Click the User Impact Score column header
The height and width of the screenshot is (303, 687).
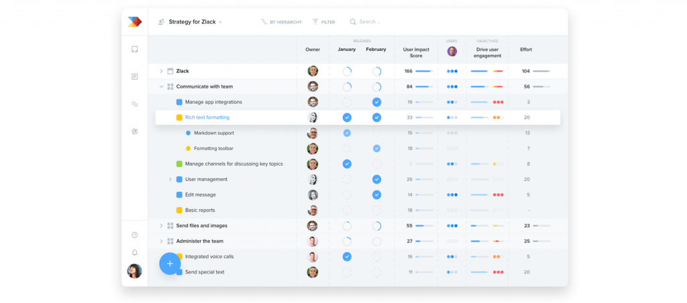416,52
